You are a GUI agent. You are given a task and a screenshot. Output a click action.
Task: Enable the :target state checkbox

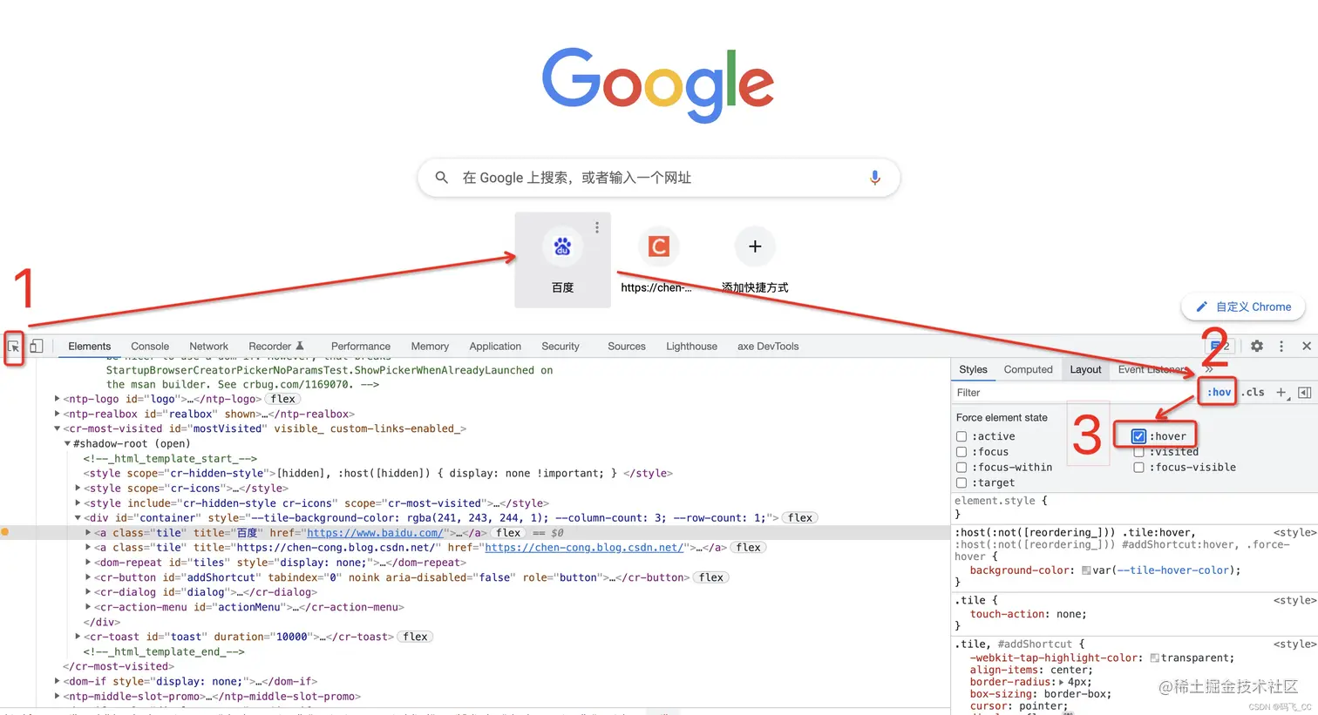coord(961,482)
